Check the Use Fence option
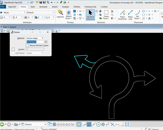The image size is (163, 130). (x=13, y=53)
